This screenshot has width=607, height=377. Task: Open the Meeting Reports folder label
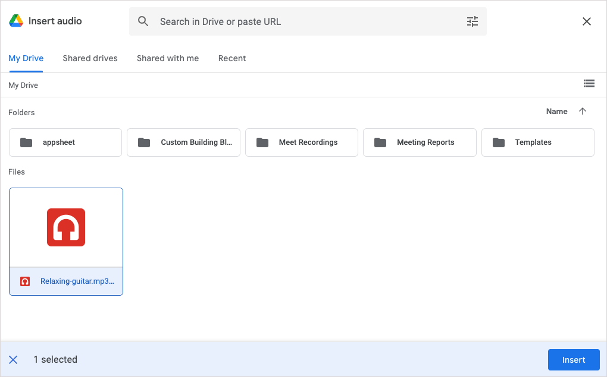[x=425, y=142]
